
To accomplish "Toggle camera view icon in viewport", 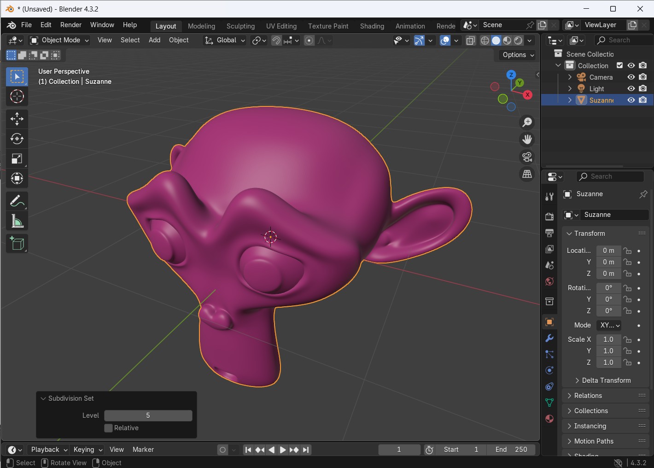I will click(527, 157).
